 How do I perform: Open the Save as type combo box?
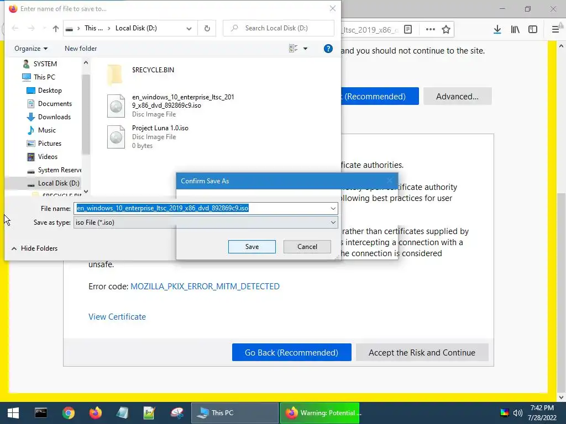(x=206, y=222)
